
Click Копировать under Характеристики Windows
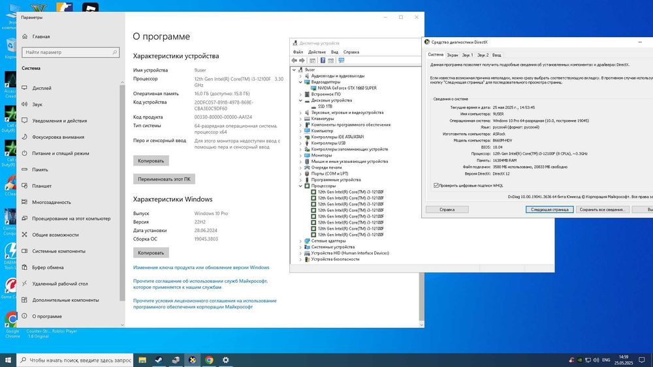click(x=151, y=252)
